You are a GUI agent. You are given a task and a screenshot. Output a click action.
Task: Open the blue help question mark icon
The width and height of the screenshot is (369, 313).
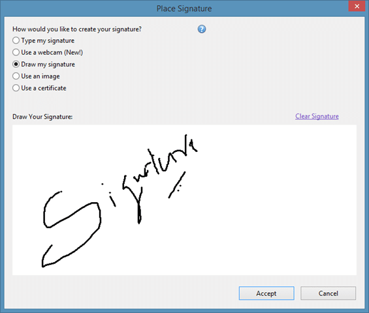click(202, 29)
